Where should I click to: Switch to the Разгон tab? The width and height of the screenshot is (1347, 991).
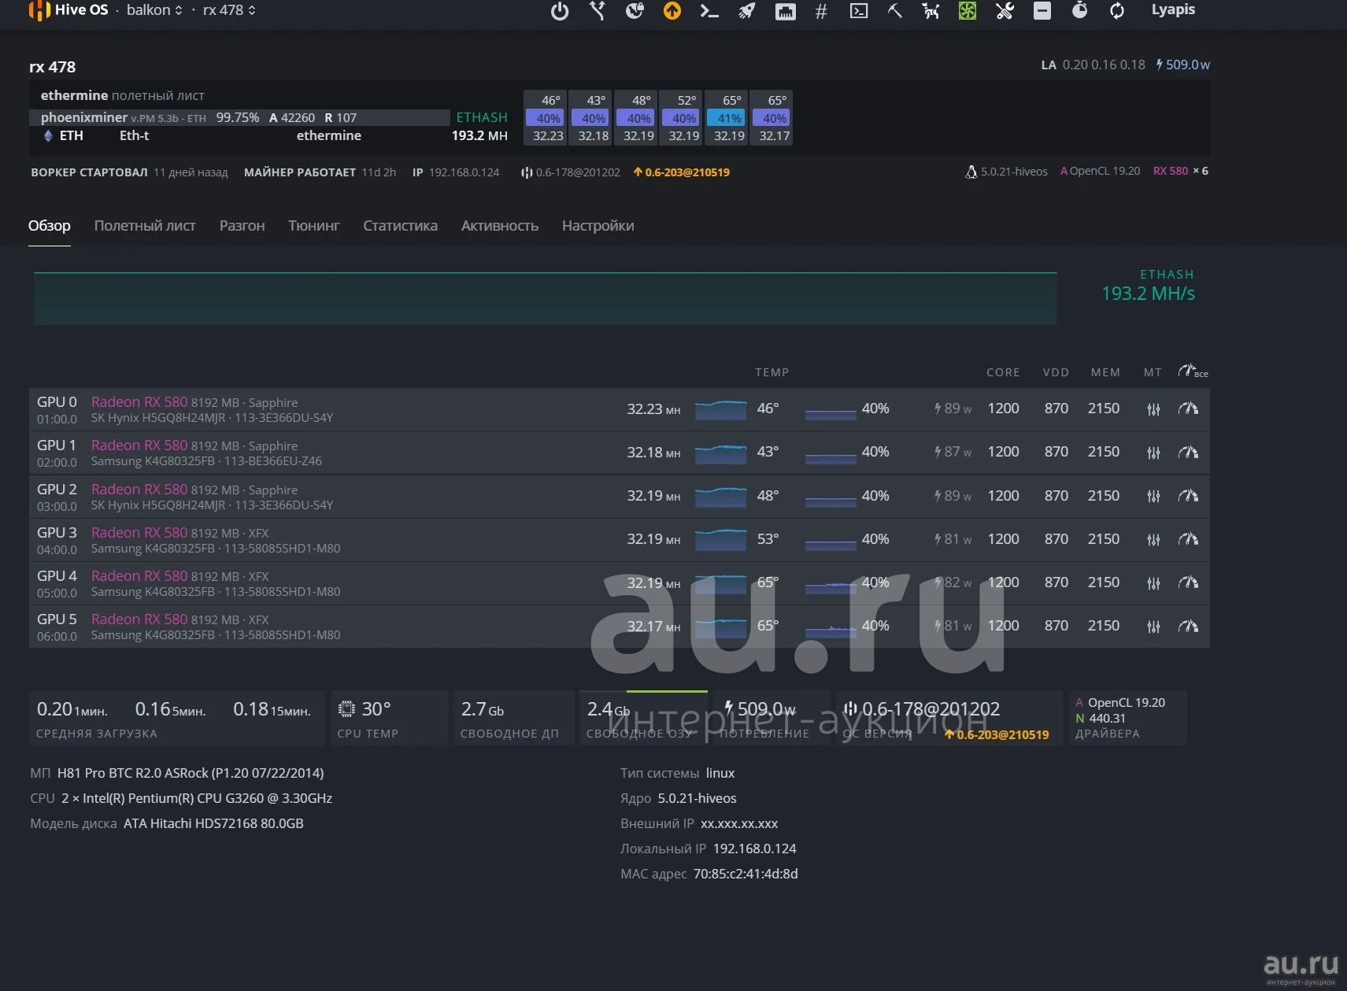click(x=242, y=226)
